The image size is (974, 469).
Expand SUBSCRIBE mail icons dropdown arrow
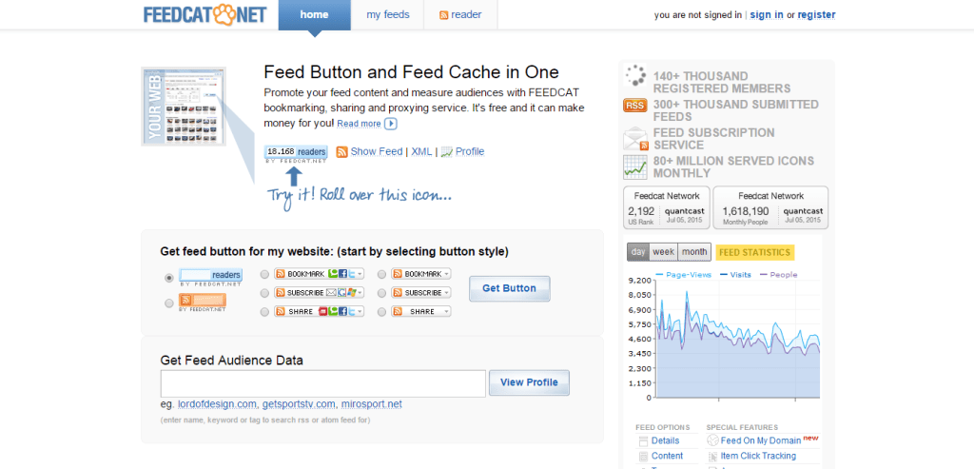coord(360,293)
